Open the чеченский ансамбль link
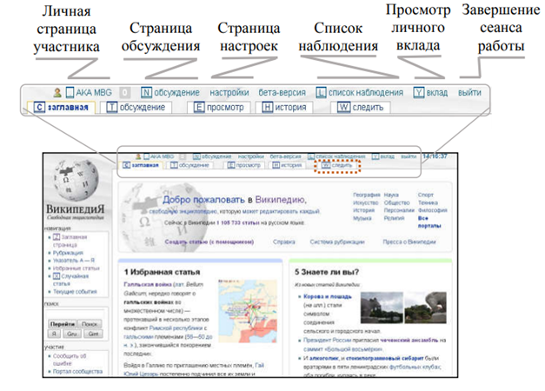 [409, 341]
